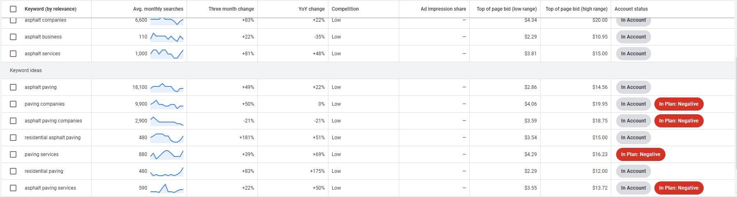Screen dimensions: 737x197
Task: Select the residential asphalt paving checkbox
Action: 13,138
